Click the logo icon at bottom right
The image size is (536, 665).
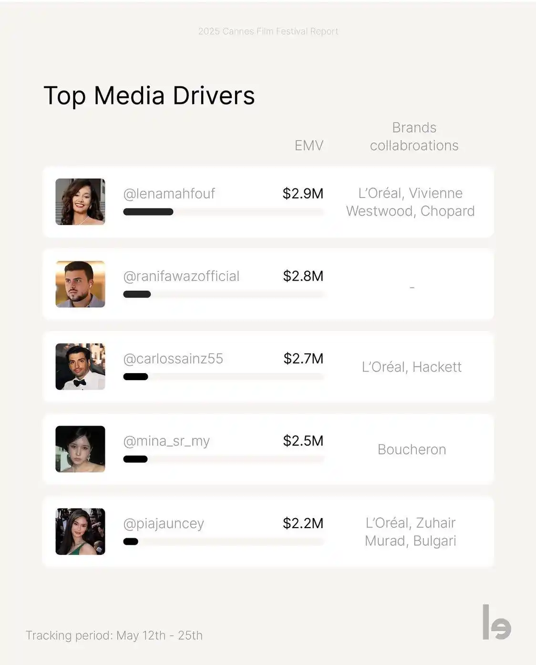pos(496,622)
